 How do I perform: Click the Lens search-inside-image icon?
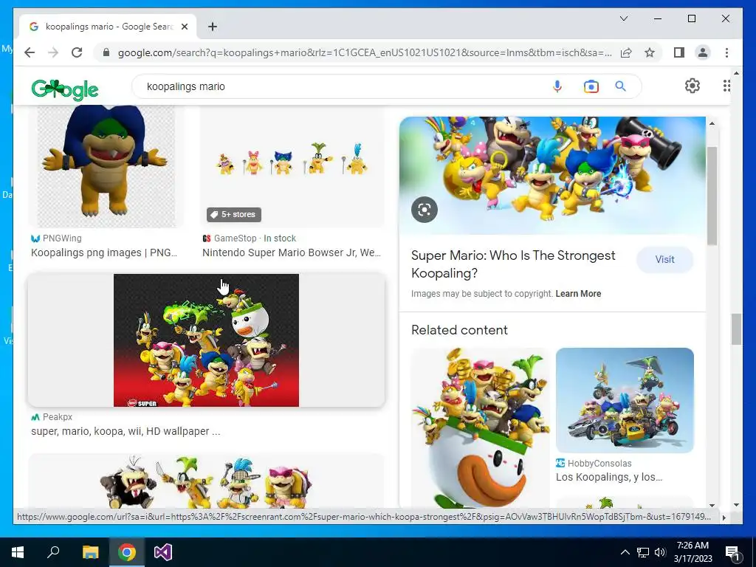[425, 209]
